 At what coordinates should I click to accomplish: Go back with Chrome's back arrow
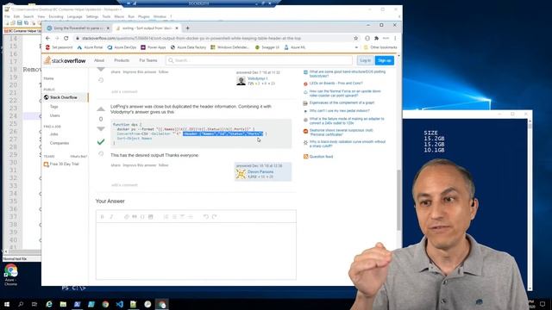tap(48, 38)
